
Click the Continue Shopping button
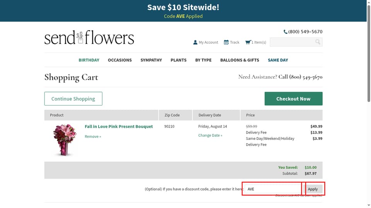(73, 99)
